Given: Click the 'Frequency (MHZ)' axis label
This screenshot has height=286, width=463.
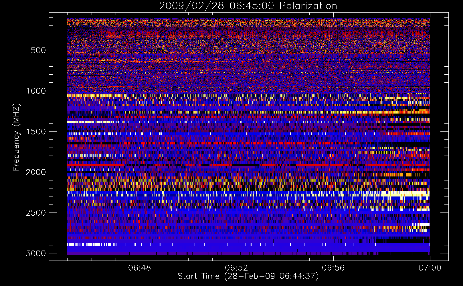Looking at the screenshot, I should pyautogui.click(x=16, y=137).
